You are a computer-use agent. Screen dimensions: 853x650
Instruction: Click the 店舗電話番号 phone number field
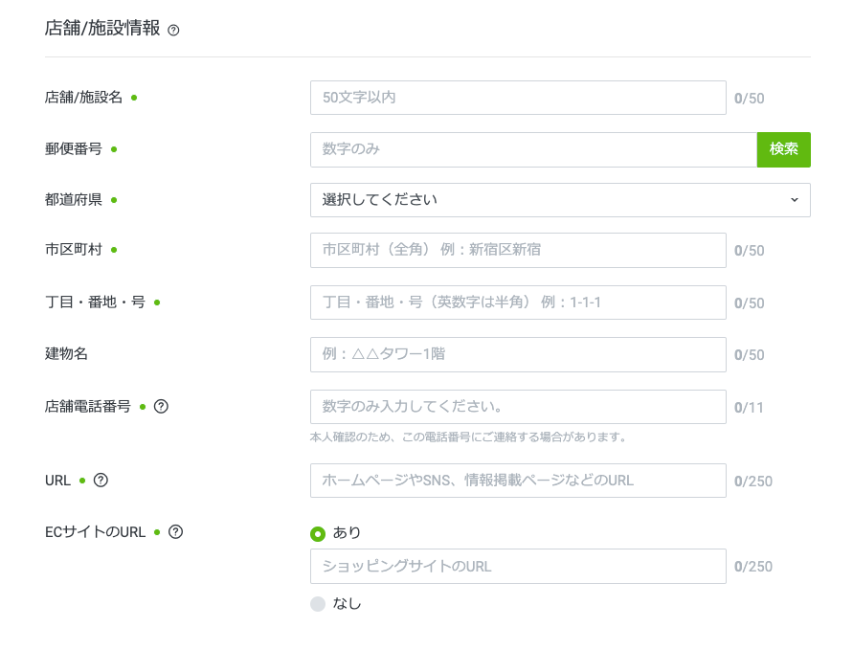pyautogui.click(x=518, y=407)
